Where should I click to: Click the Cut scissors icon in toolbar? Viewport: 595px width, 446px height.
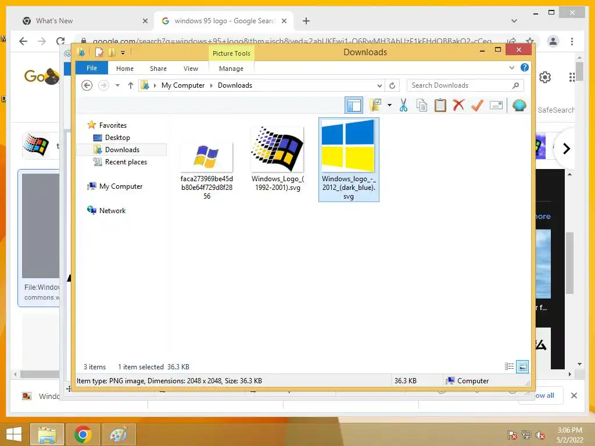tap(403, 105)
